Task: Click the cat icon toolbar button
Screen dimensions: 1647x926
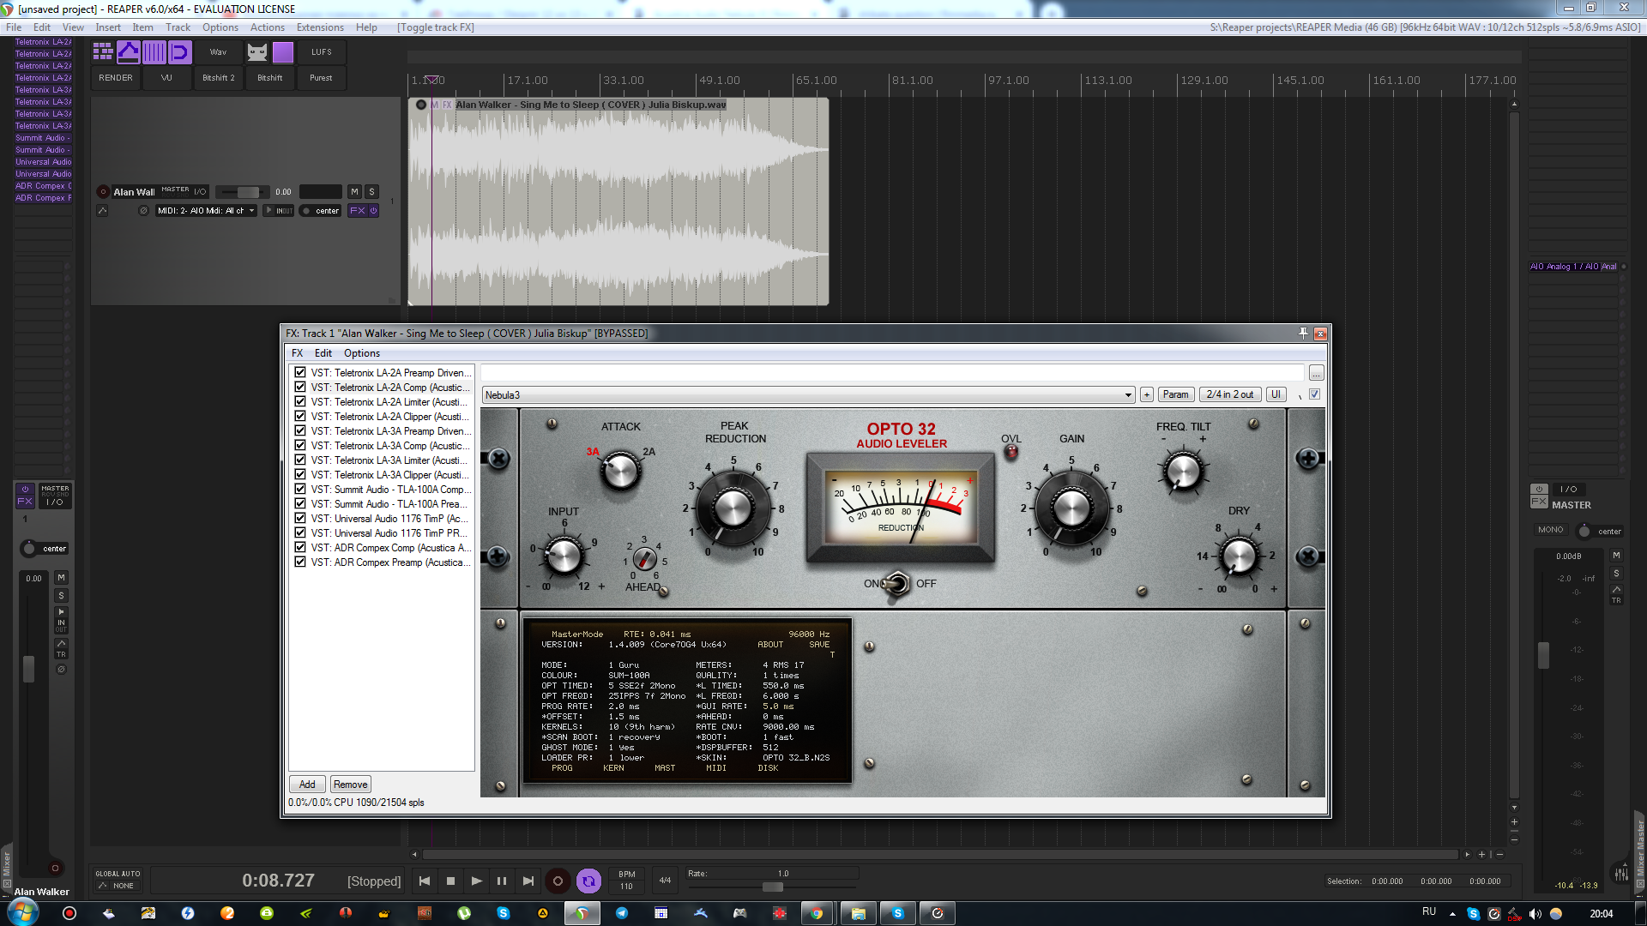Action: pyautogui.click(x=257, y=52)
